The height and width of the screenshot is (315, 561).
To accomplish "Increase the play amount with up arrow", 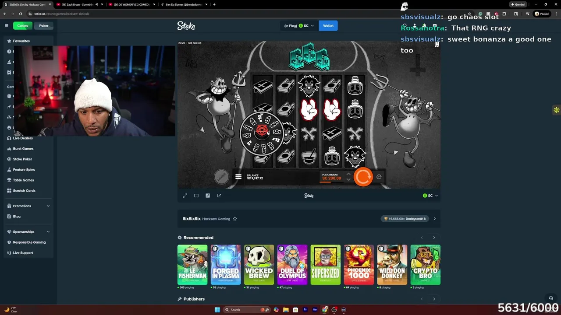I will click(x=348, y=174).
